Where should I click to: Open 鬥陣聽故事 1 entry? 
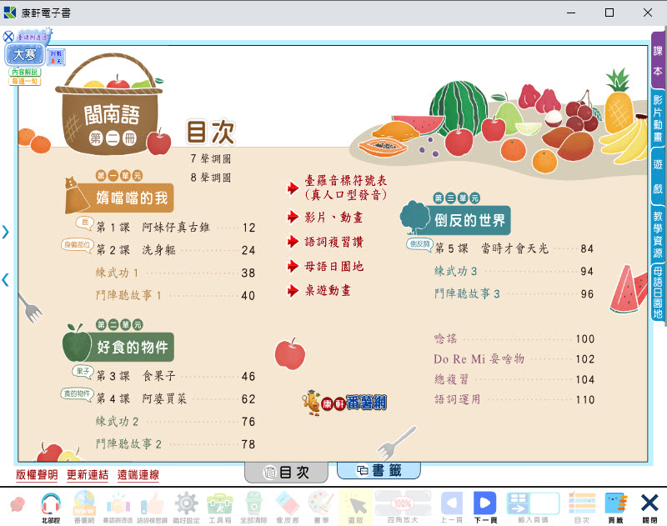pos(176,295)
